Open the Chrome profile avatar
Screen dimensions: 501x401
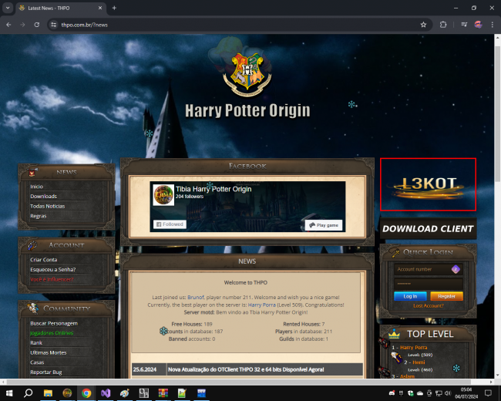click(479, 25)
